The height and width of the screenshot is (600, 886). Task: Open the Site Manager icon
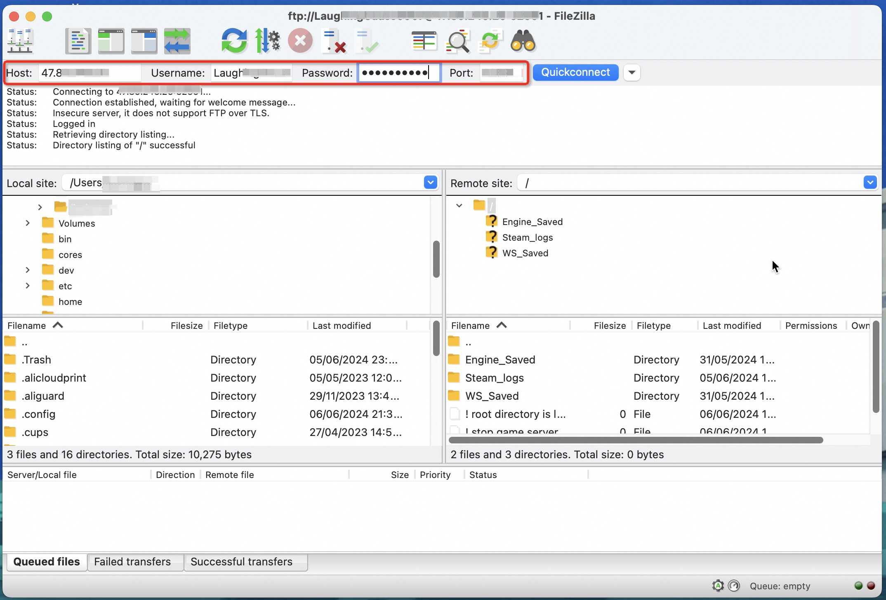pyautogui.click(x=19, y=41)
